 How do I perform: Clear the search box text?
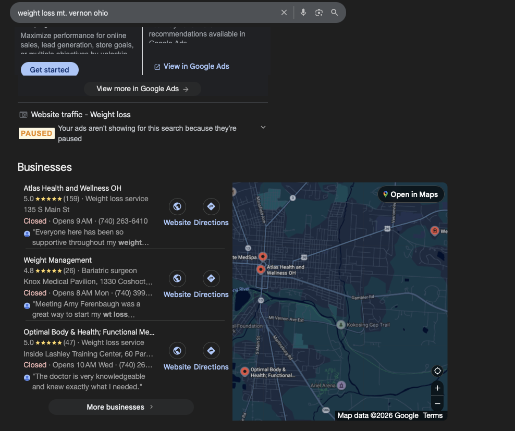[284, 13]
